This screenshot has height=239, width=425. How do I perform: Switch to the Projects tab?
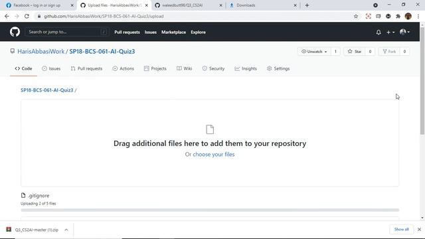(x=155, y=68)
